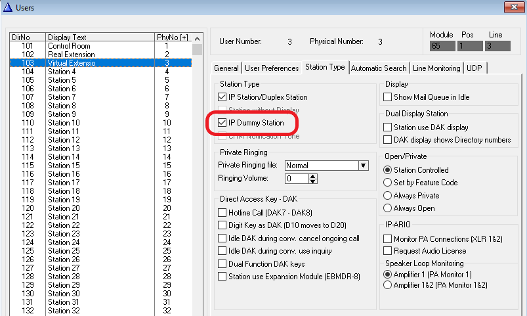Viewport: 527px width, 316px height.
Task: Choose Amplifier 1 (PA Monitor 1)
Action: click(387, 275)
